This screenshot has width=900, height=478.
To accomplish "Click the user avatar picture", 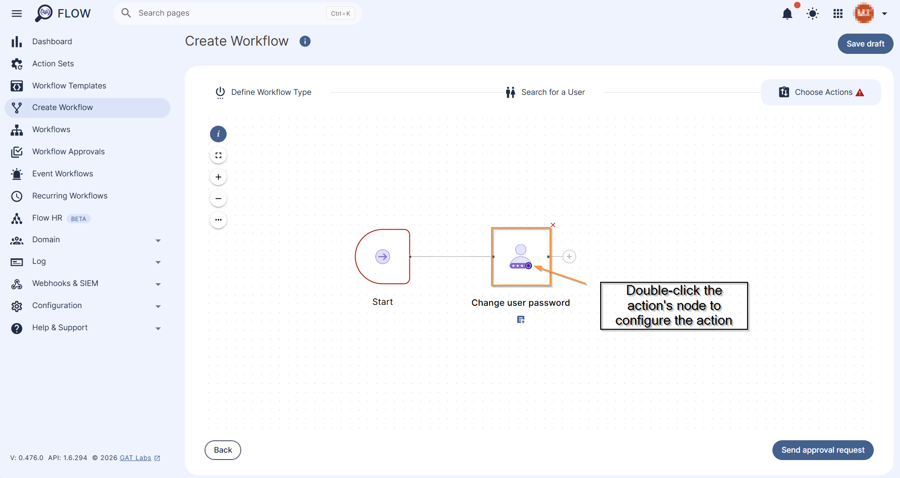I will coord(864,13).
